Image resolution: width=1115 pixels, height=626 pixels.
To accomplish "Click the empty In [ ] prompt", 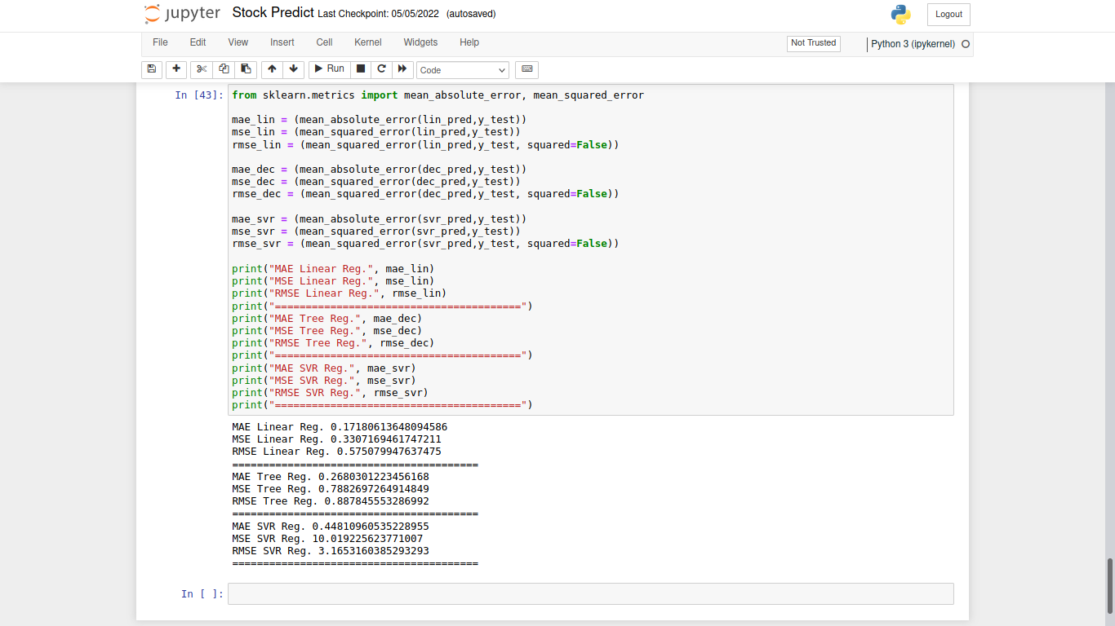I will 202,593.
